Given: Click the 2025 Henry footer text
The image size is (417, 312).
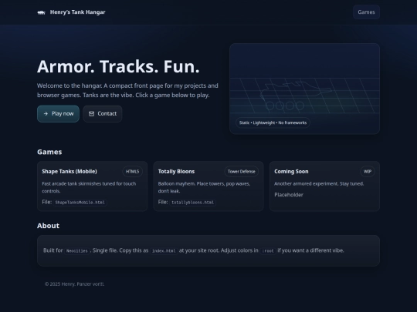Looking at the screenshot, I should [x=74, y=283].
